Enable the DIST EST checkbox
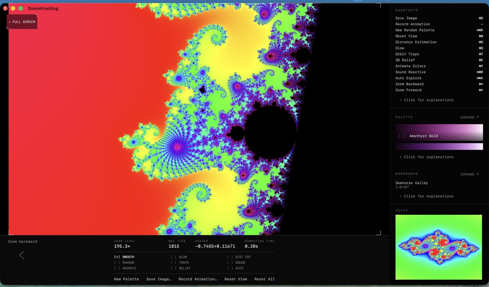 click(230, 257)
